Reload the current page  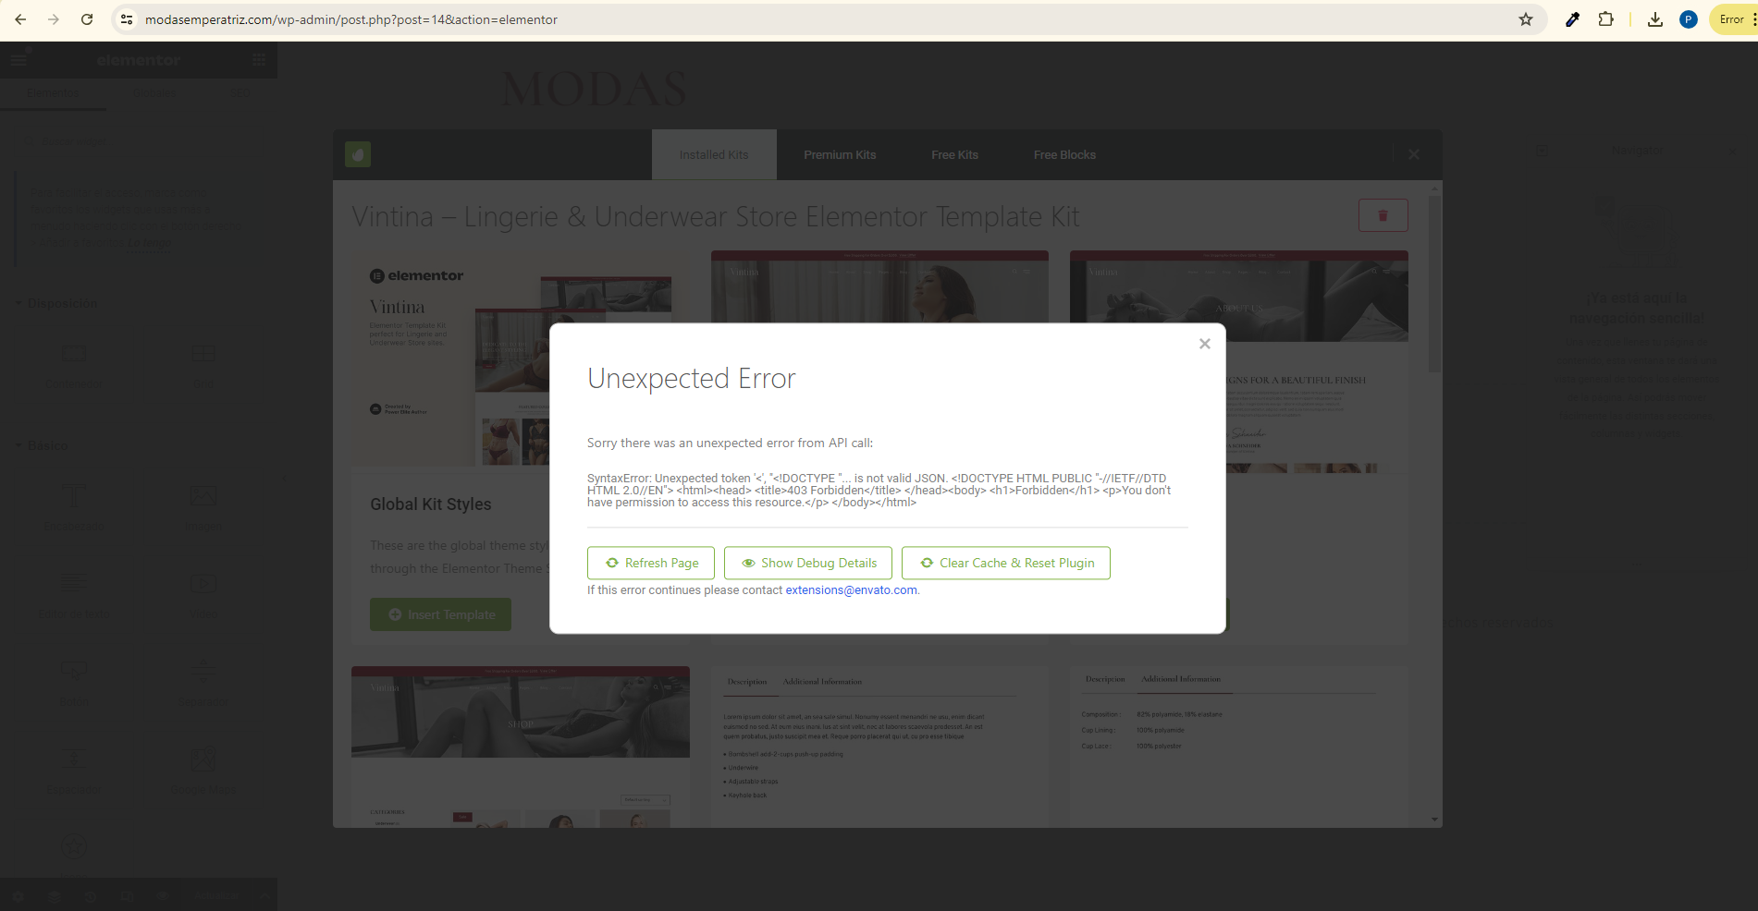87,19
